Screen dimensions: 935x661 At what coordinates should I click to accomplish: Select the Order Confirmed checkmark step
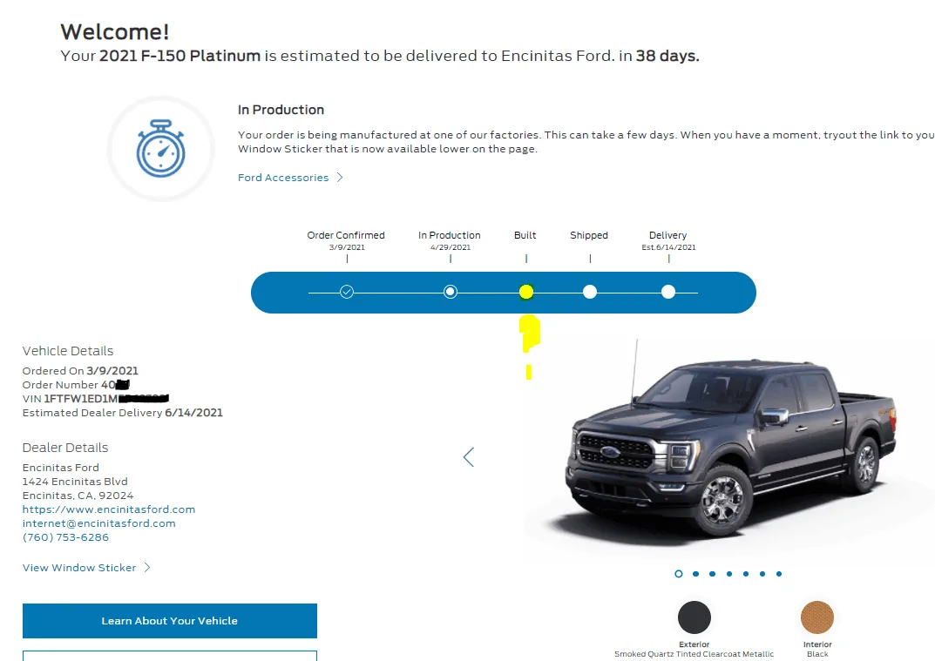click(347, 292)
